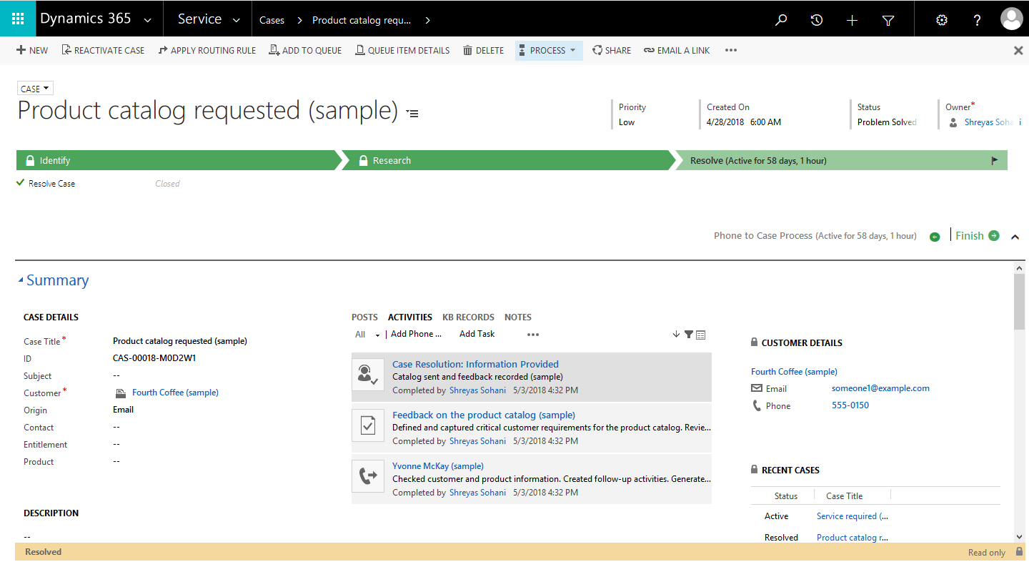Click the Finish process button
This screenshot has height=562, width=1029.
(x=977, y=236)
